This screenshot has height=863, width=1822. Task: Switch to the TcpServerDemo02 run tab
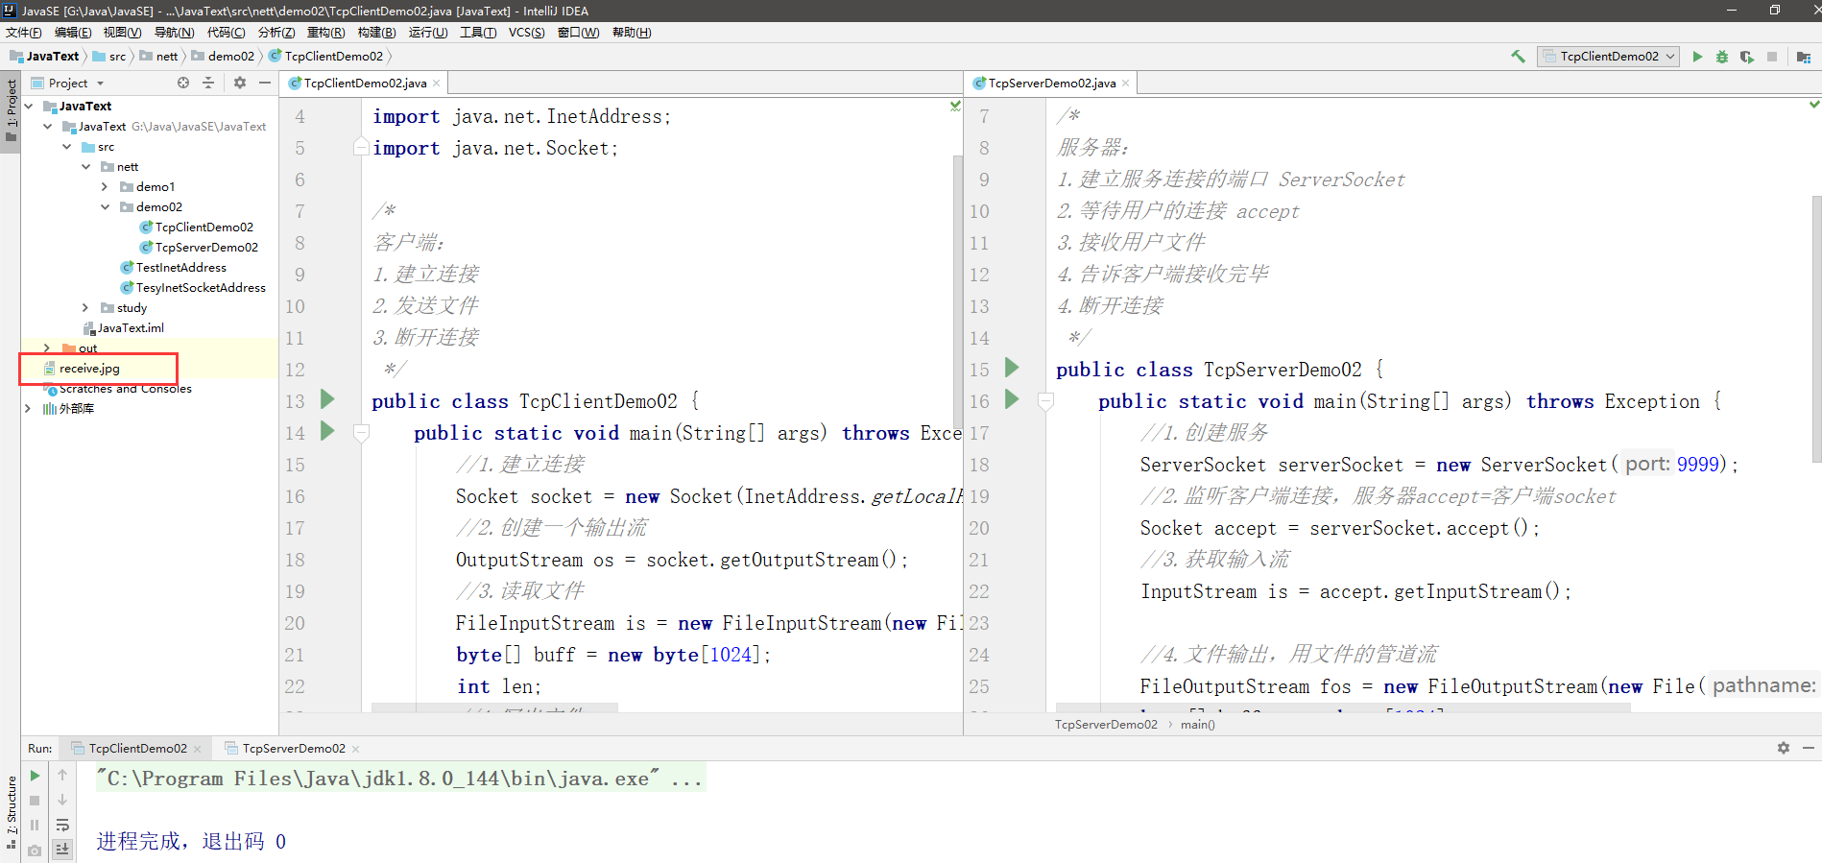(x=294, y=749)
